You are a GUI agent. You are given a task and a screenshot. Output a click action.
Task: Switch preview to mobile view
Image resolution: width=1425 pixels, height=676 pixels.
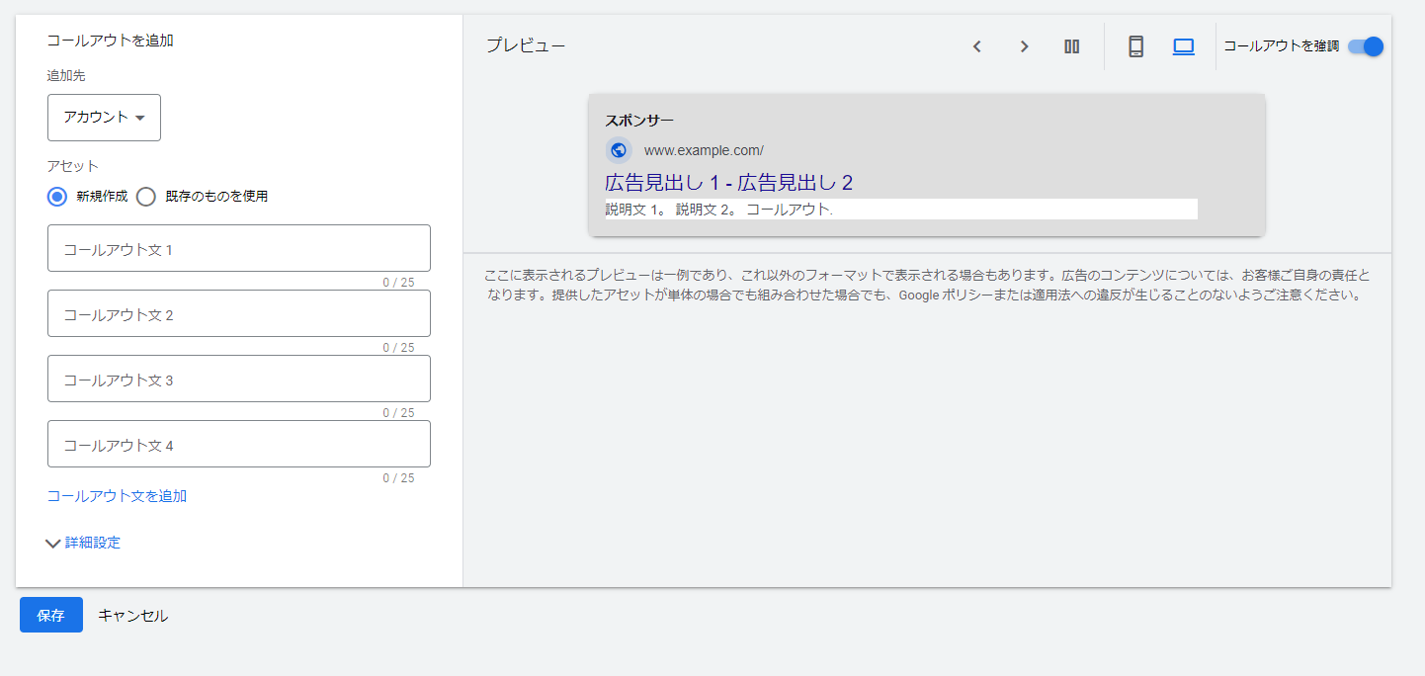click(x=1135, y=45)
